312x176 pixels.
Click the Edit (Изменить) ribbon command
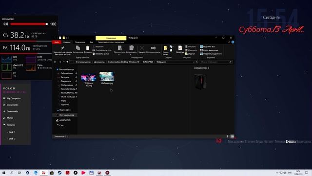[x=191, y=50]
